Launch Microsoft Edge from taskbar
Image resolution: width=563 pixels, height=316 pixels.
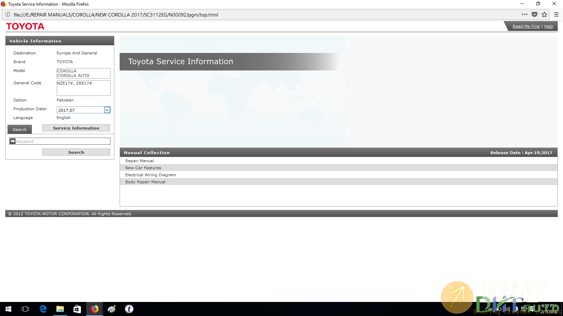43,309
